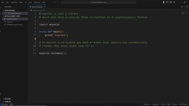Open the Edit menu
This screenshot has height=106, width=189.
7,2
